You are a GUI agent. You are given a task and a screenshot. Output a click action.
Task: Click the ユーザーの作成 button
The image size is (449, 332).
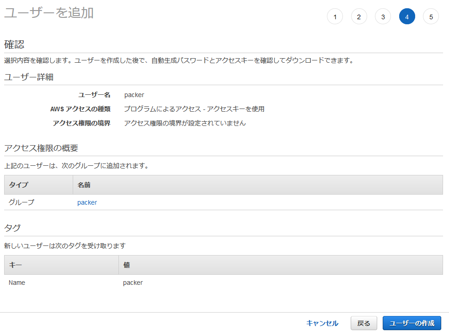pyautogui.click(x=412, y=323)
